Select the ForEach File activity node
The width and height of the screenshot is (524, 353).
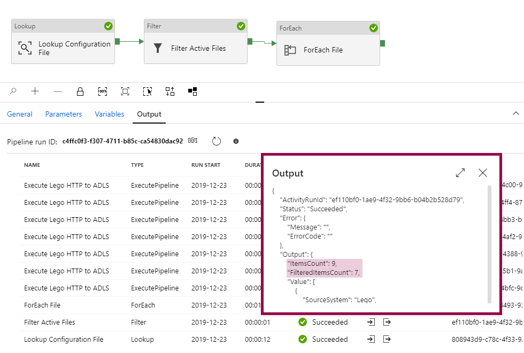click(x=328, y=50)
